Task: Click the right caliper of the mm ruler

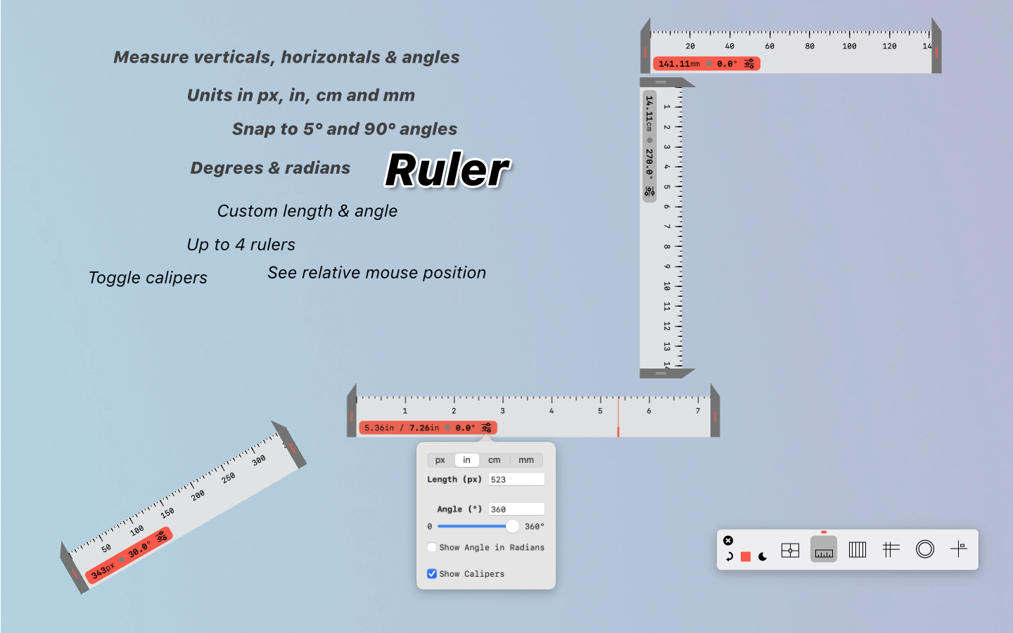Action: [936, 46]
